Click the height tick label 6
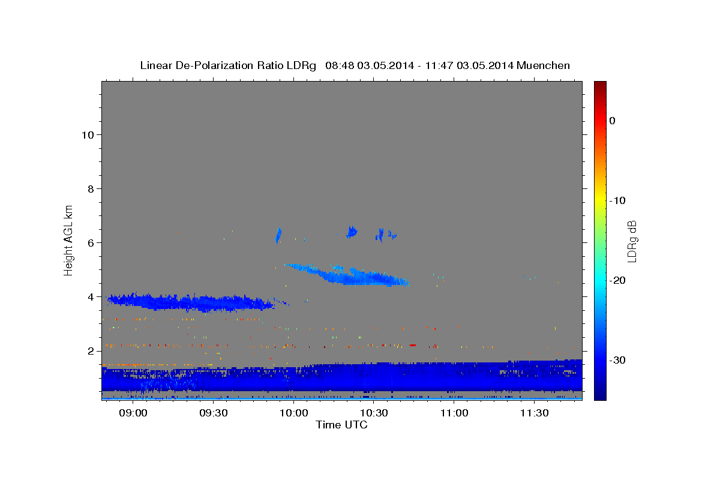Screen dimensions: 720x480 pyautogui.click(x=91, y=242)
